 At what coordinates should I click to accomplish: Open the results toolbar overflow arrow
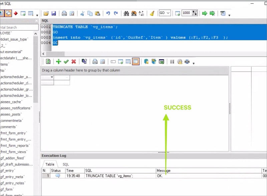[194, 63]
